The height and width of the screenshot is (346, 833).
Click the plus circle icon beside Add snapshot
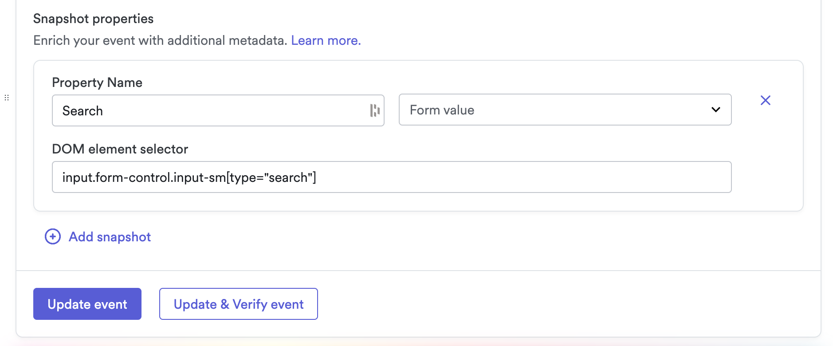click(x=53, y=236)
